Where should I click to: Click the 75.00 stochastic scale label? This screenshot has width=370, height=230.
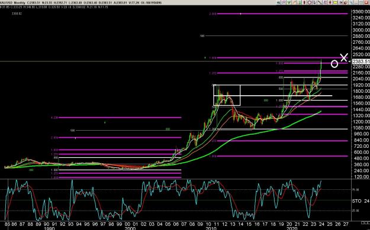356,190
